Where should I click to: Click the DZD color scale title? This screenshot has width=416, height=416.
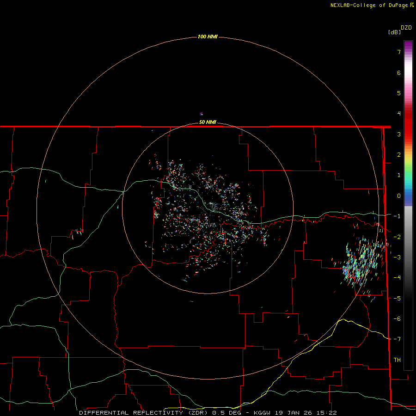[x=406, y=28]
